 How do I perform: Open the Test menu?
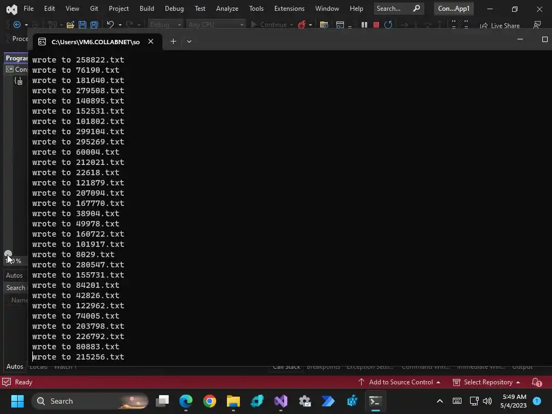pyautogui.click(x=200, y=9)
